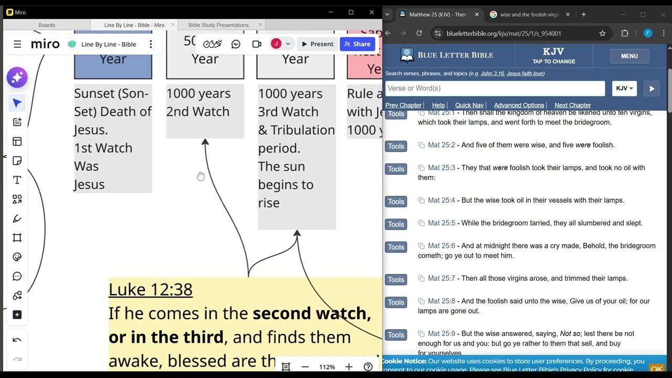Select the Templates tool in Miro toolbar
Viewport: 672px width, 378px height.
point(17,141)
